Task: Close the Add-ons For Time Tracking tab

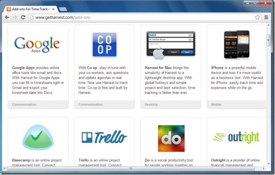Action: coord(53,9)
